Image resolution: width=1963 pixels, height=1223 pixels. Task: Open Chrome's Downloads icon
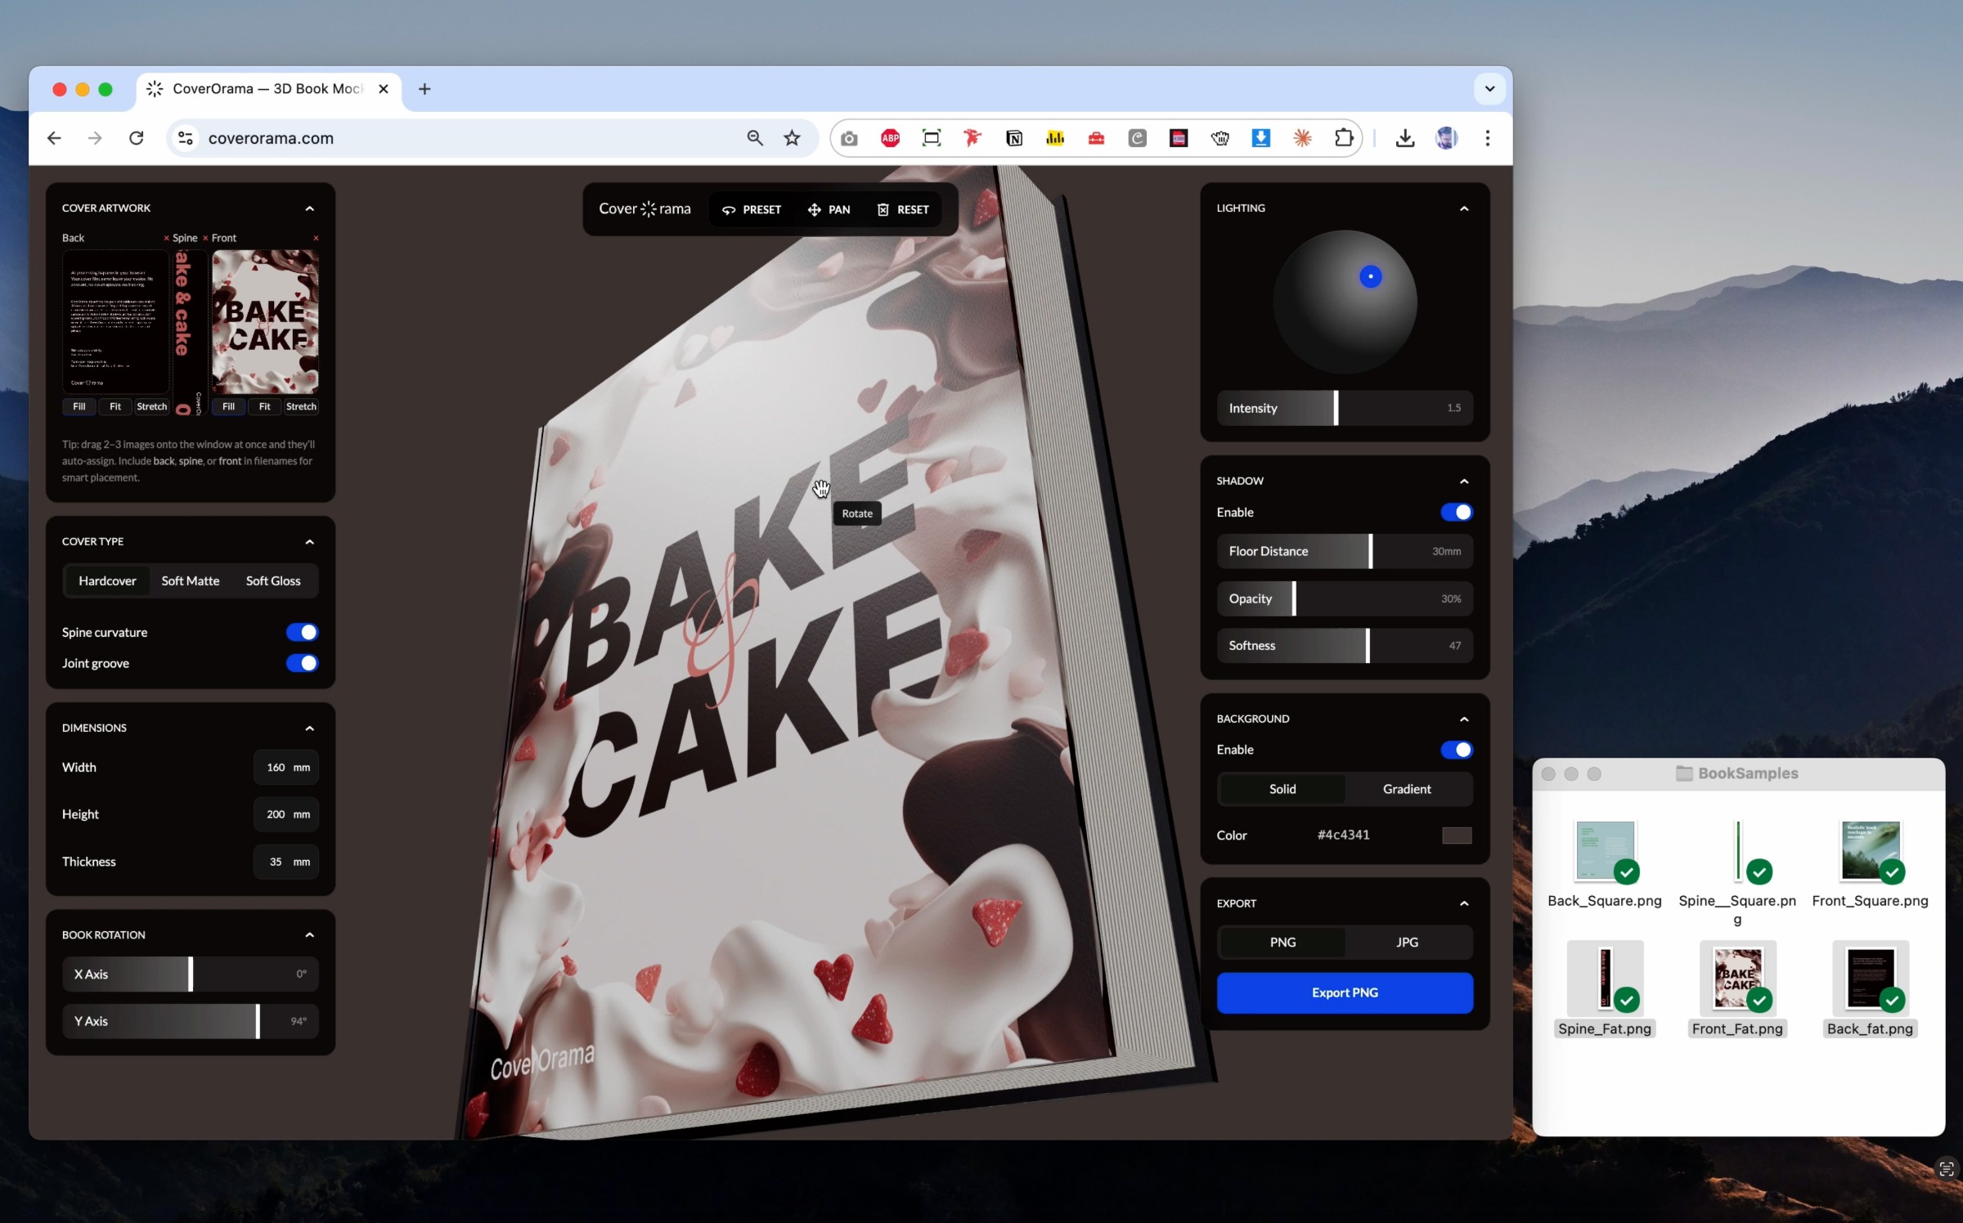coord(1404,137)
